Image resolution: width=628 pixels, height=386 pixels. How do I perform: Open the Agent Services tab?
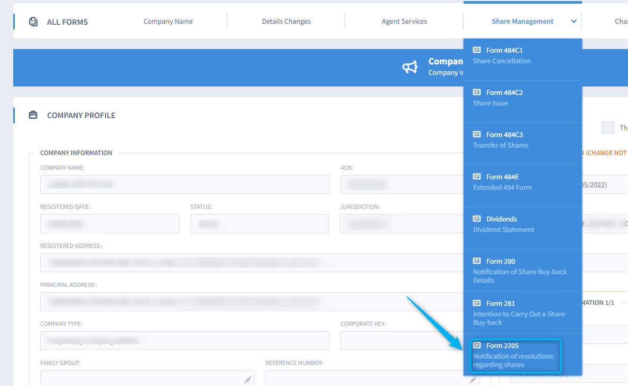pos(404,21)
